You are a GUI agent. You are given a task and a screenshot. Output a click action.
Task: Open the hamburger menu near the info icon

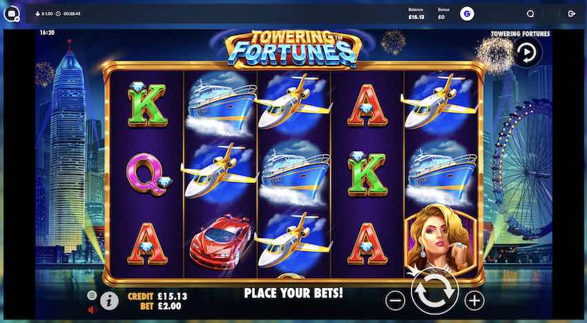click(x=92, y=295)
